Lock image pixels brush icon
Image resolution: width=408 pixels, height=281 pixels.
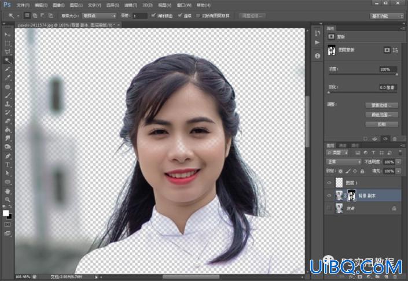pyautogui.click(x=348, y=171)
